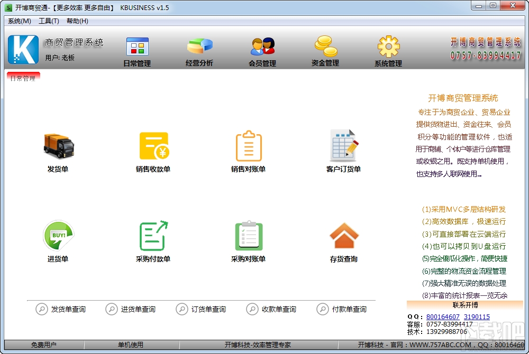Close the KBUSINESS window
Image resolution: width=529 pixels, height=354 pixels.
pos(513,5)
